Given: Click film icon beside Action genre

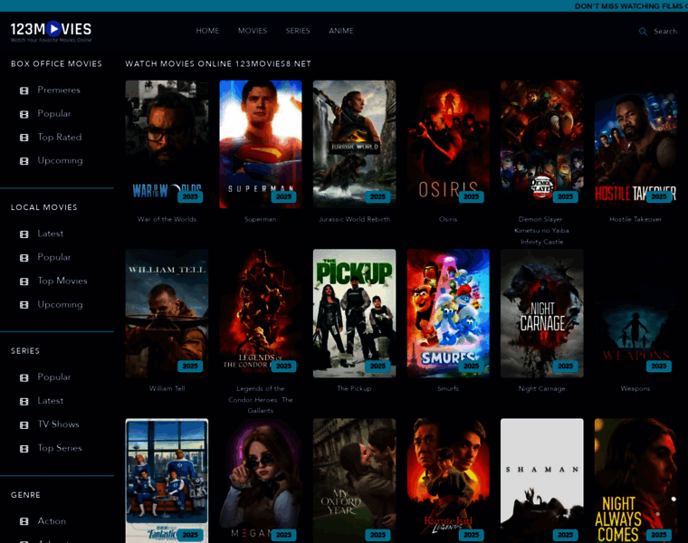Looking at the screenshot, I should [x=24, y=521].
